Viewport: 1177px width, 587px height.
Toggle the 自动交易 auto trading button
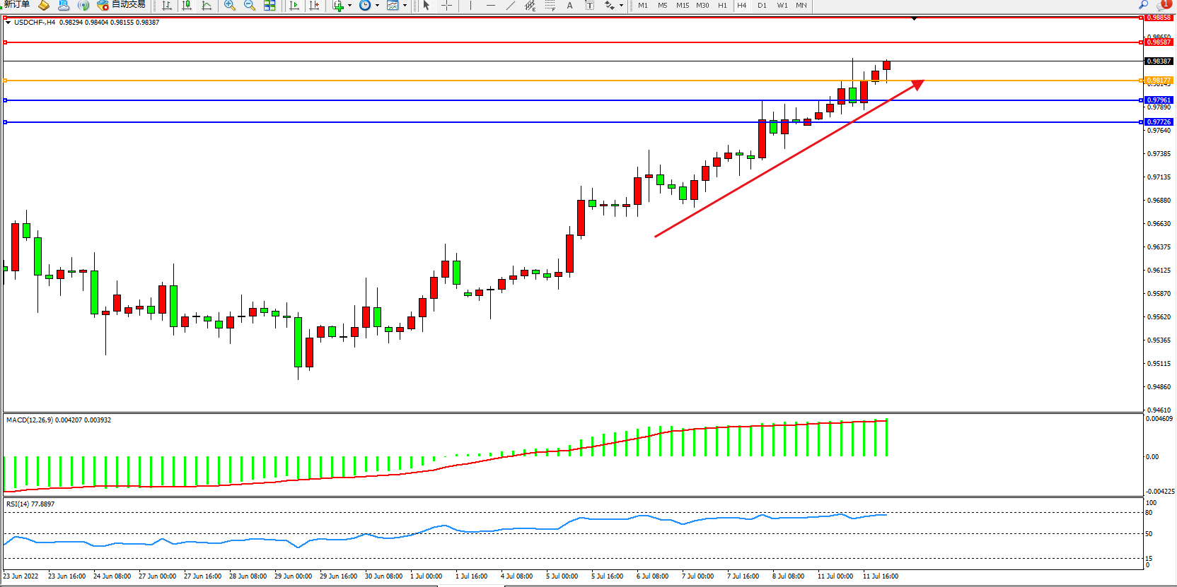click(122, 5)
